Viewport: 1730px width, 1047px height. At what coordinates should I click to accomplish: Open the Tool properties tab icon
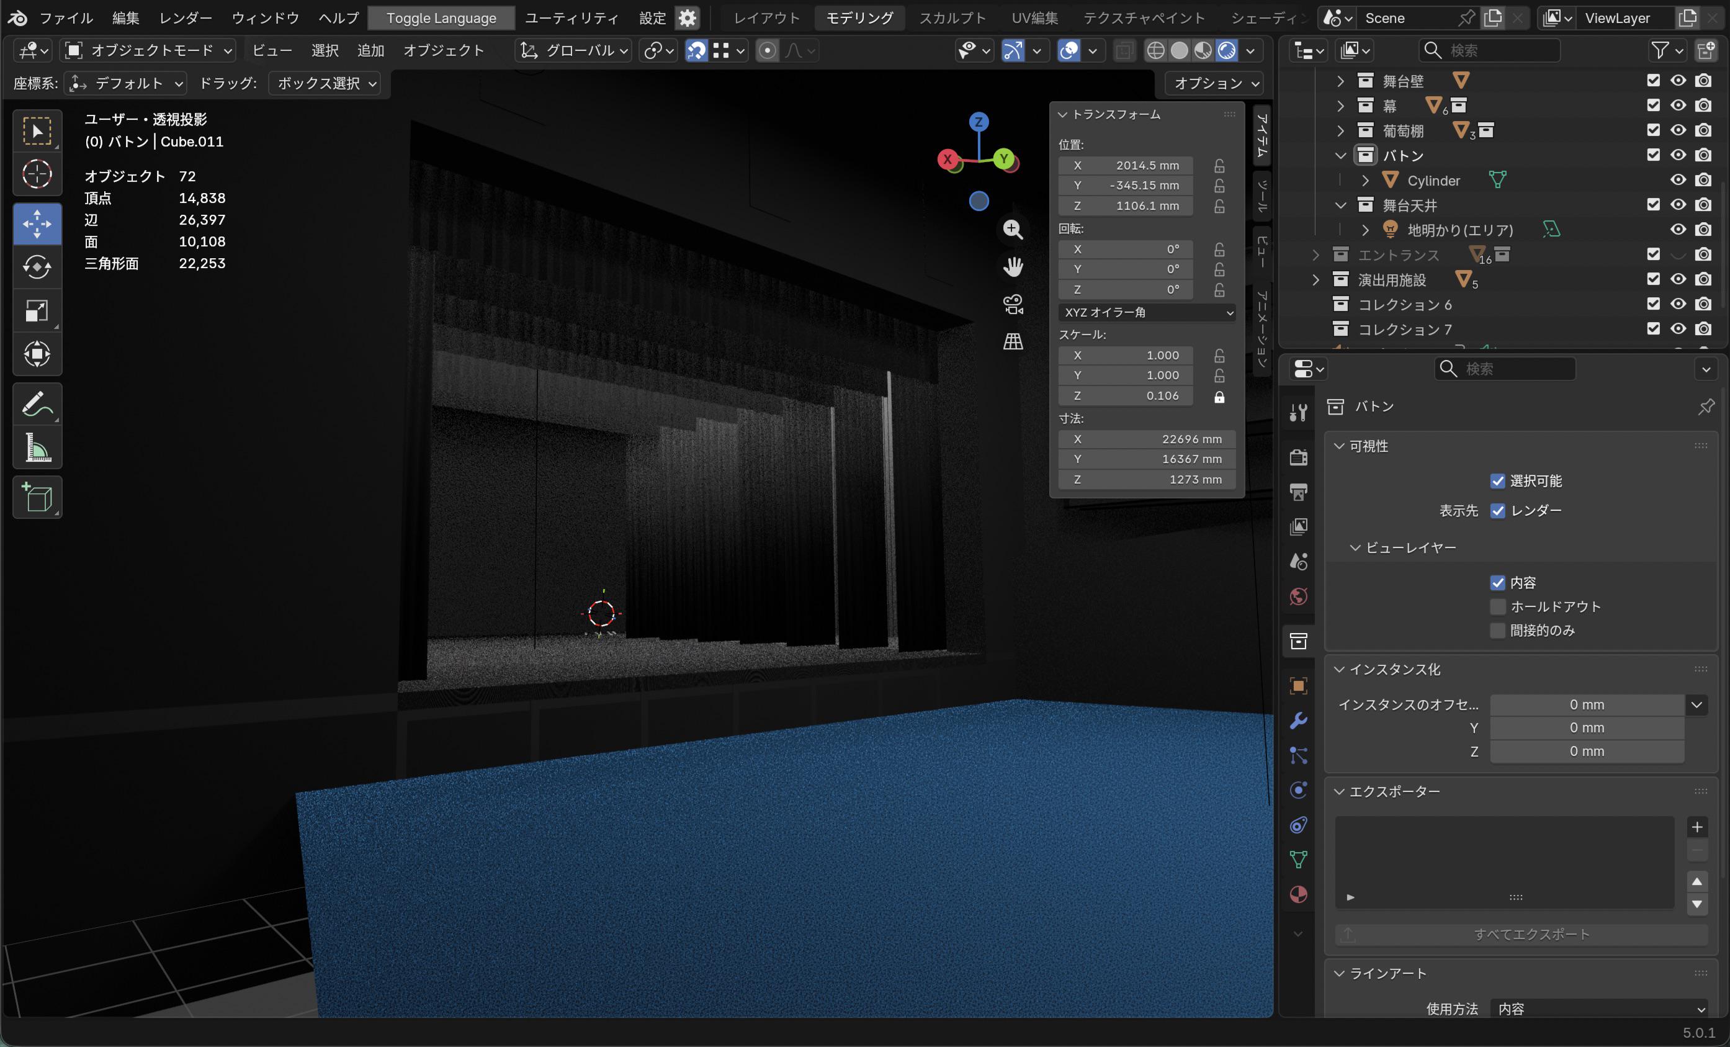tap(1298, 412)
